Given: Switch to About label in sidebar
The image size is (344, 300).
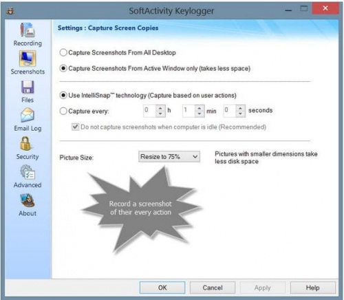Looking at the screenshot, I should 28,213.
